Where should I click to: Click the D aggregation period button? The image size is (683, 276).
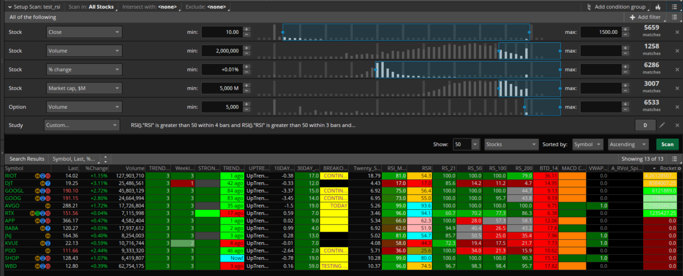tap(645, 125)
